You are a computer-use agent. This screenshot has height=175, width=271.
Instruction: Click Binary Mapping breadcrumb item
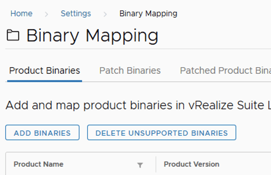pos(148,14)
